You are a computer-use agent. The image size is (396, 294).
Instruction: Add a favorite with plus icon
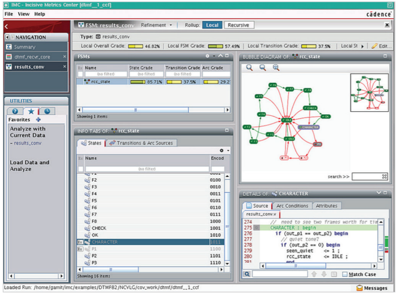click(x=39, y=119)
